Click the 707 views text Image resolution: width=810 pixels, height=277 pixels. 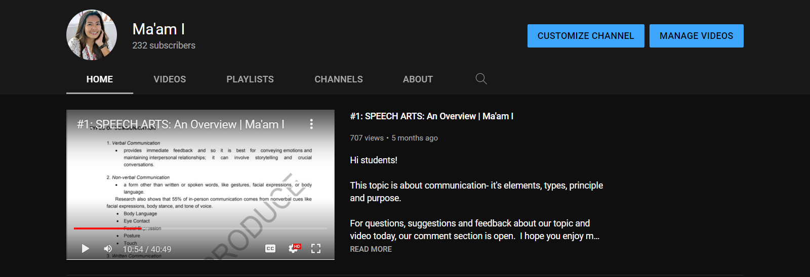[x=367, y=138]
